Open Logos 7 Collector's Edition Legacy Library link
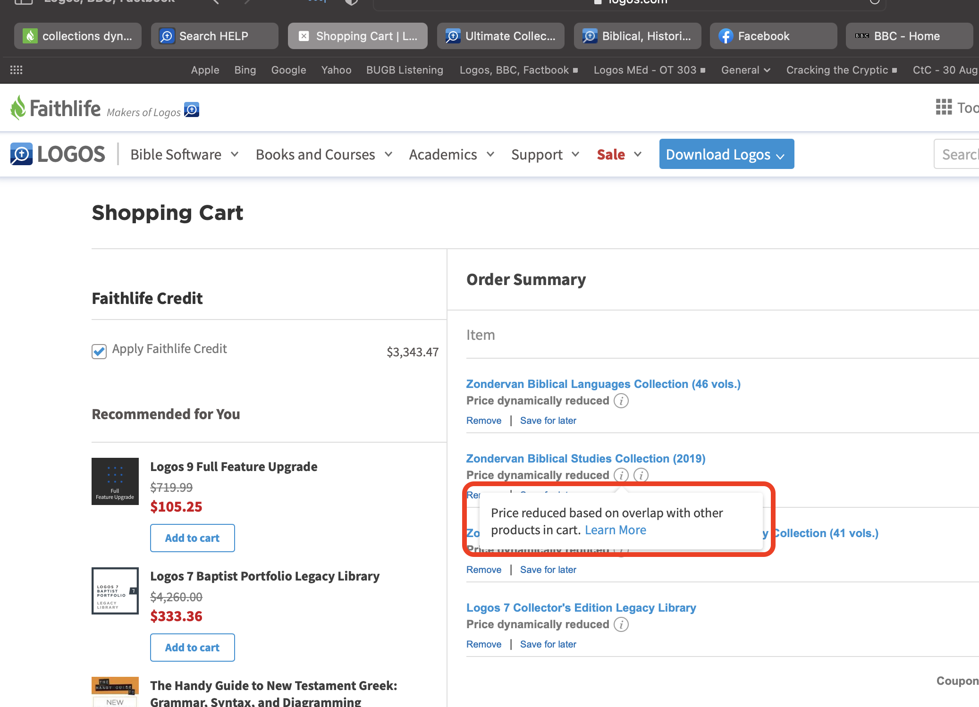Screen dimensions: 979x707 pyautogui.click(x=581, y=607)
